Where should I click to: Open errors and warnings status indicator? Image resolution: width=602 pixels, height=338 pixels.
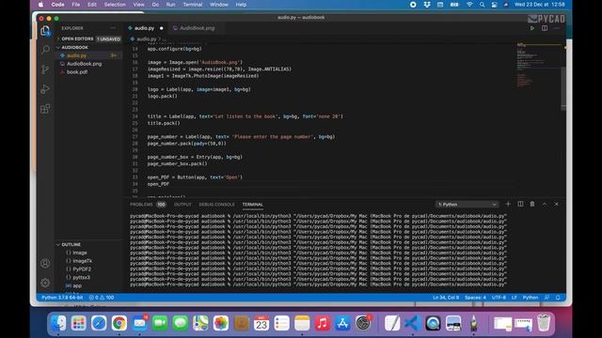102,298
